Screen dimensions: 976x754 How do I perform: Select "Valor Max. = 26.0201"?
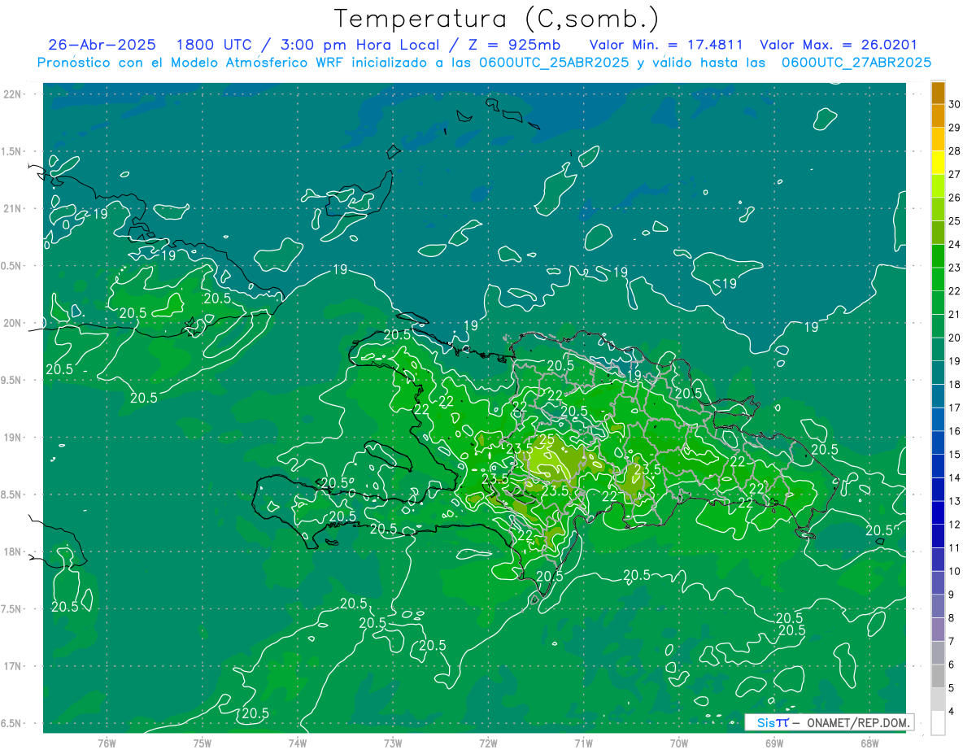click(x=839, y=46)
